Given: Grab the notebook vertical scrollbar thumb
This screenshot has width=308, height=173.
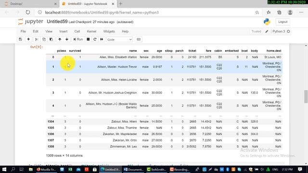Looking at the screenshot, I should click(x=306, y=97).
